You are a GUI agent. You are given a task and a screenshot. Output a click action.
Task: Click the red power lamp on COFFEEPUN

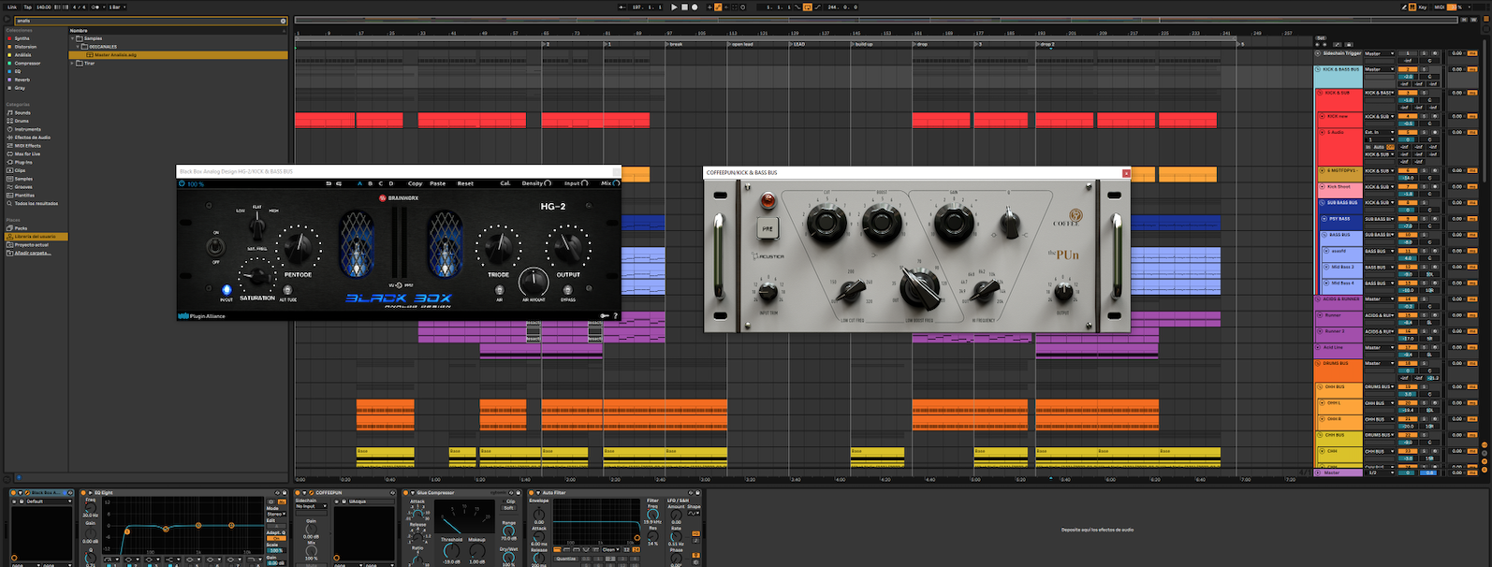click(x=768, y=200)
